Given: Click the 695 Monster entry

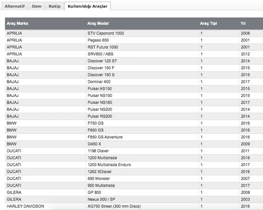Looking at the screenshot, I should point(99,179).
